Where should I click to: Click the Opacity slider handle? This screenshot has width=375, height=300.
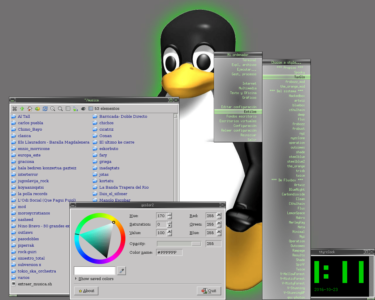196,244
